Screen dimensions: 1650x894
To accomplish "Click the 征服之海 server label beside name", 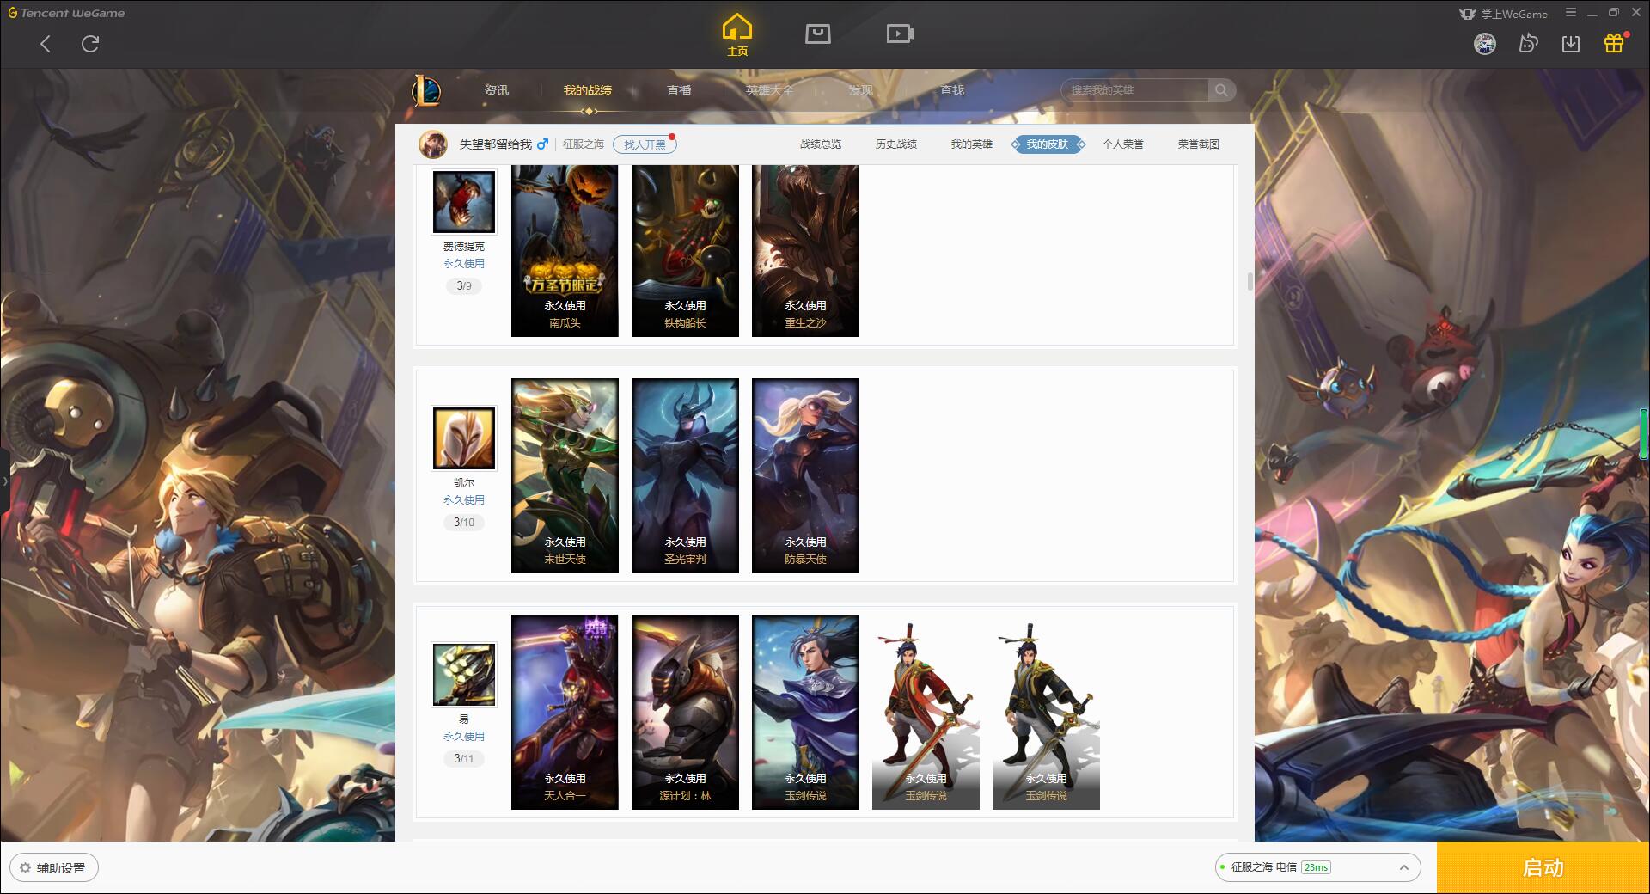I will point(584,144).
